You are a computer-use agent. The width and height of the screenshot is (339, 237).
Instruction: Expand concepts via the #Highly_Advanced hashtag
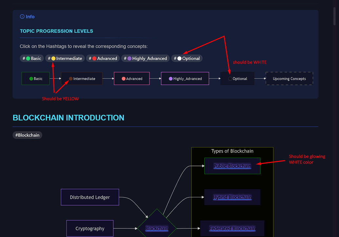[145, 58]
